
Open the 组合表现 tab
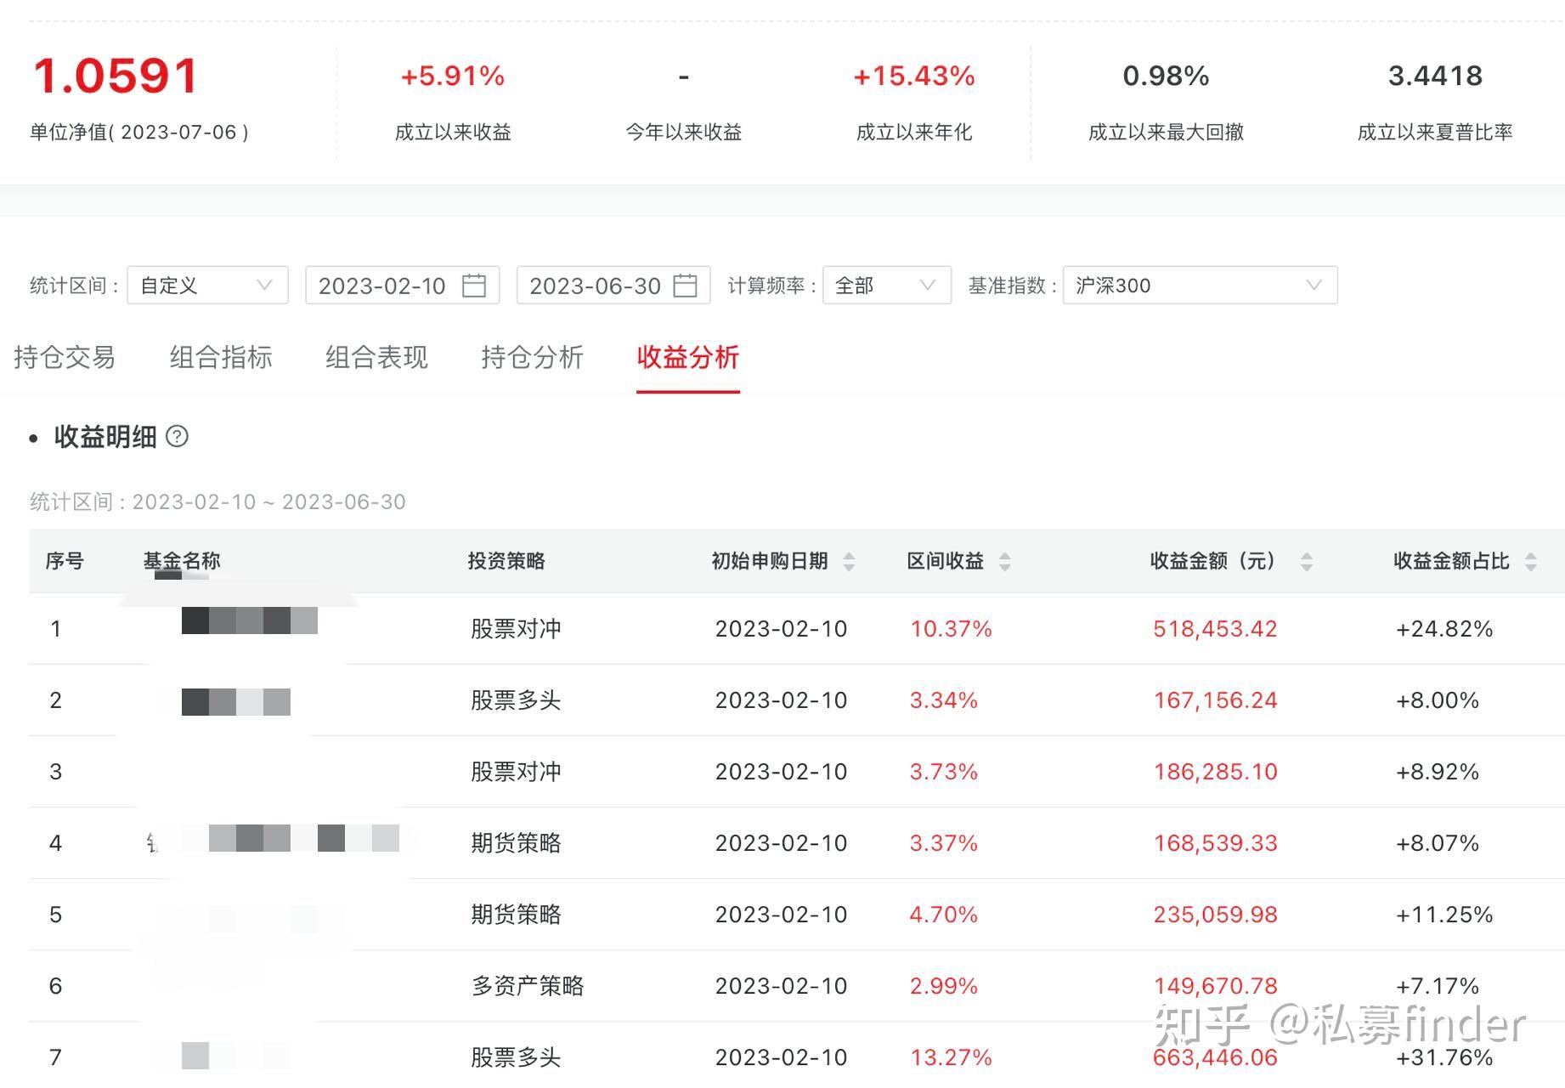click(376, 358)
